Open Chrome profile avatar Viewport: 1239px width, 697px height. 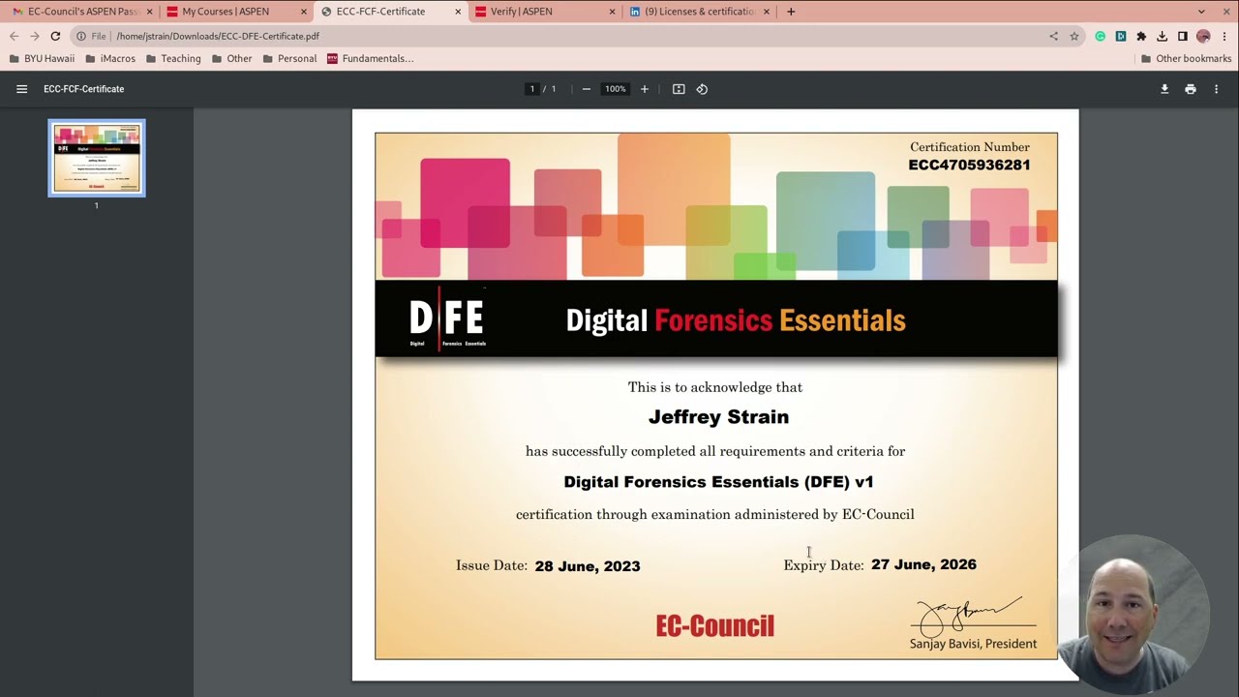click(x=1203, y=36)
